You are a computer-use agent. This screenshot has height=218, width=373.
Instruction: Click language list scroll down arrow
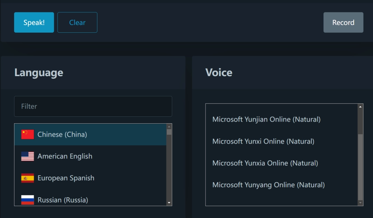[x=169, y=203]
